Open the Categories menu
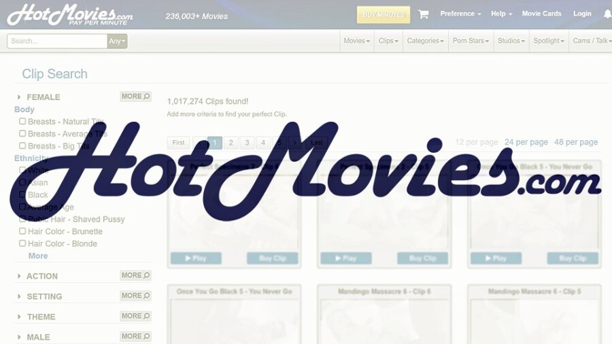Viewport: 612px width, 344px height. click(x=425, y=41)
